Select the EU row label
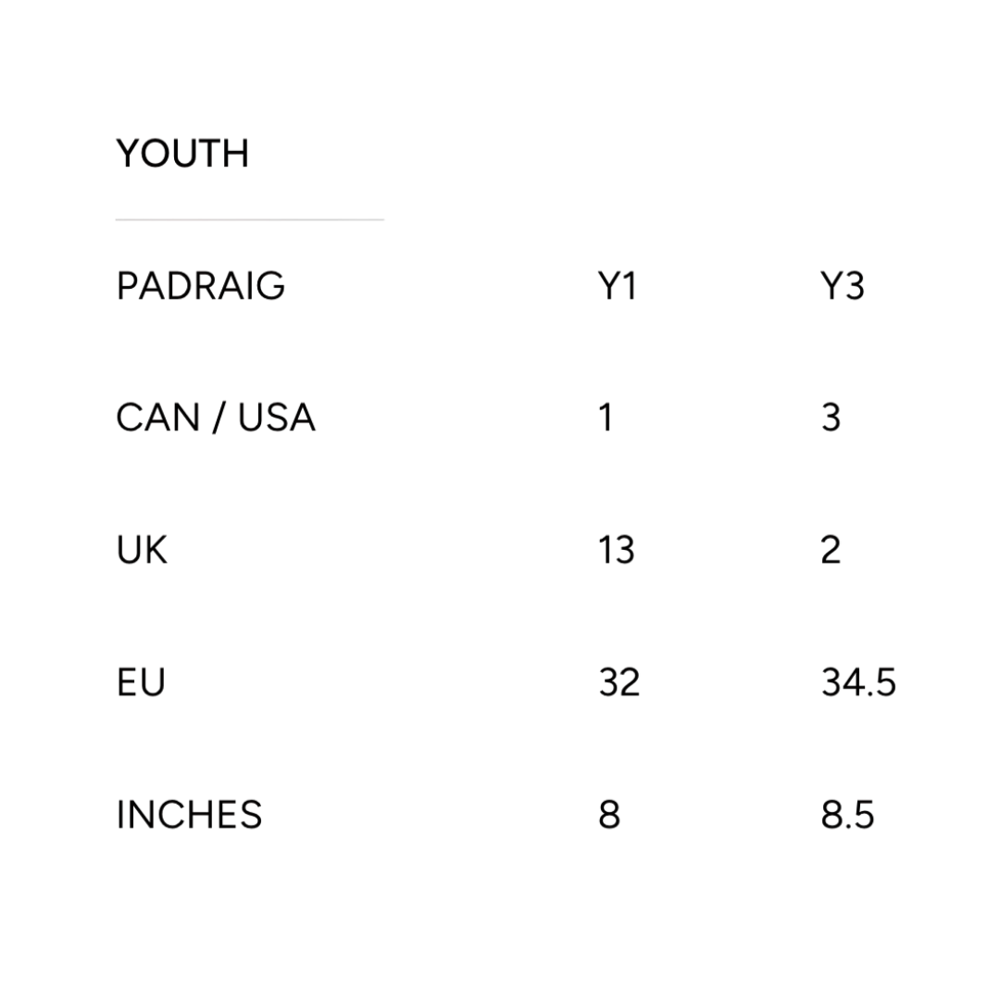The width and height of the screenshot is (1000, 1000). (x=141, y=681)
